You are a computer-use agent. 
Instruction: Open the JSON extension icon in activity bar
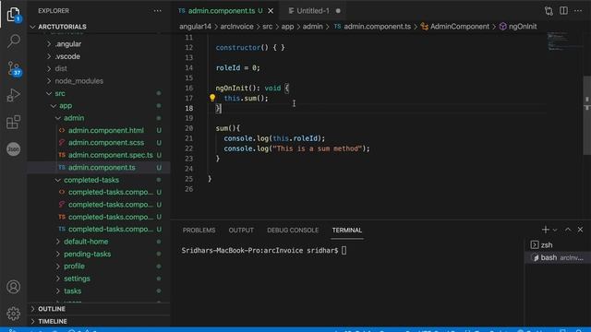[14, 149]
